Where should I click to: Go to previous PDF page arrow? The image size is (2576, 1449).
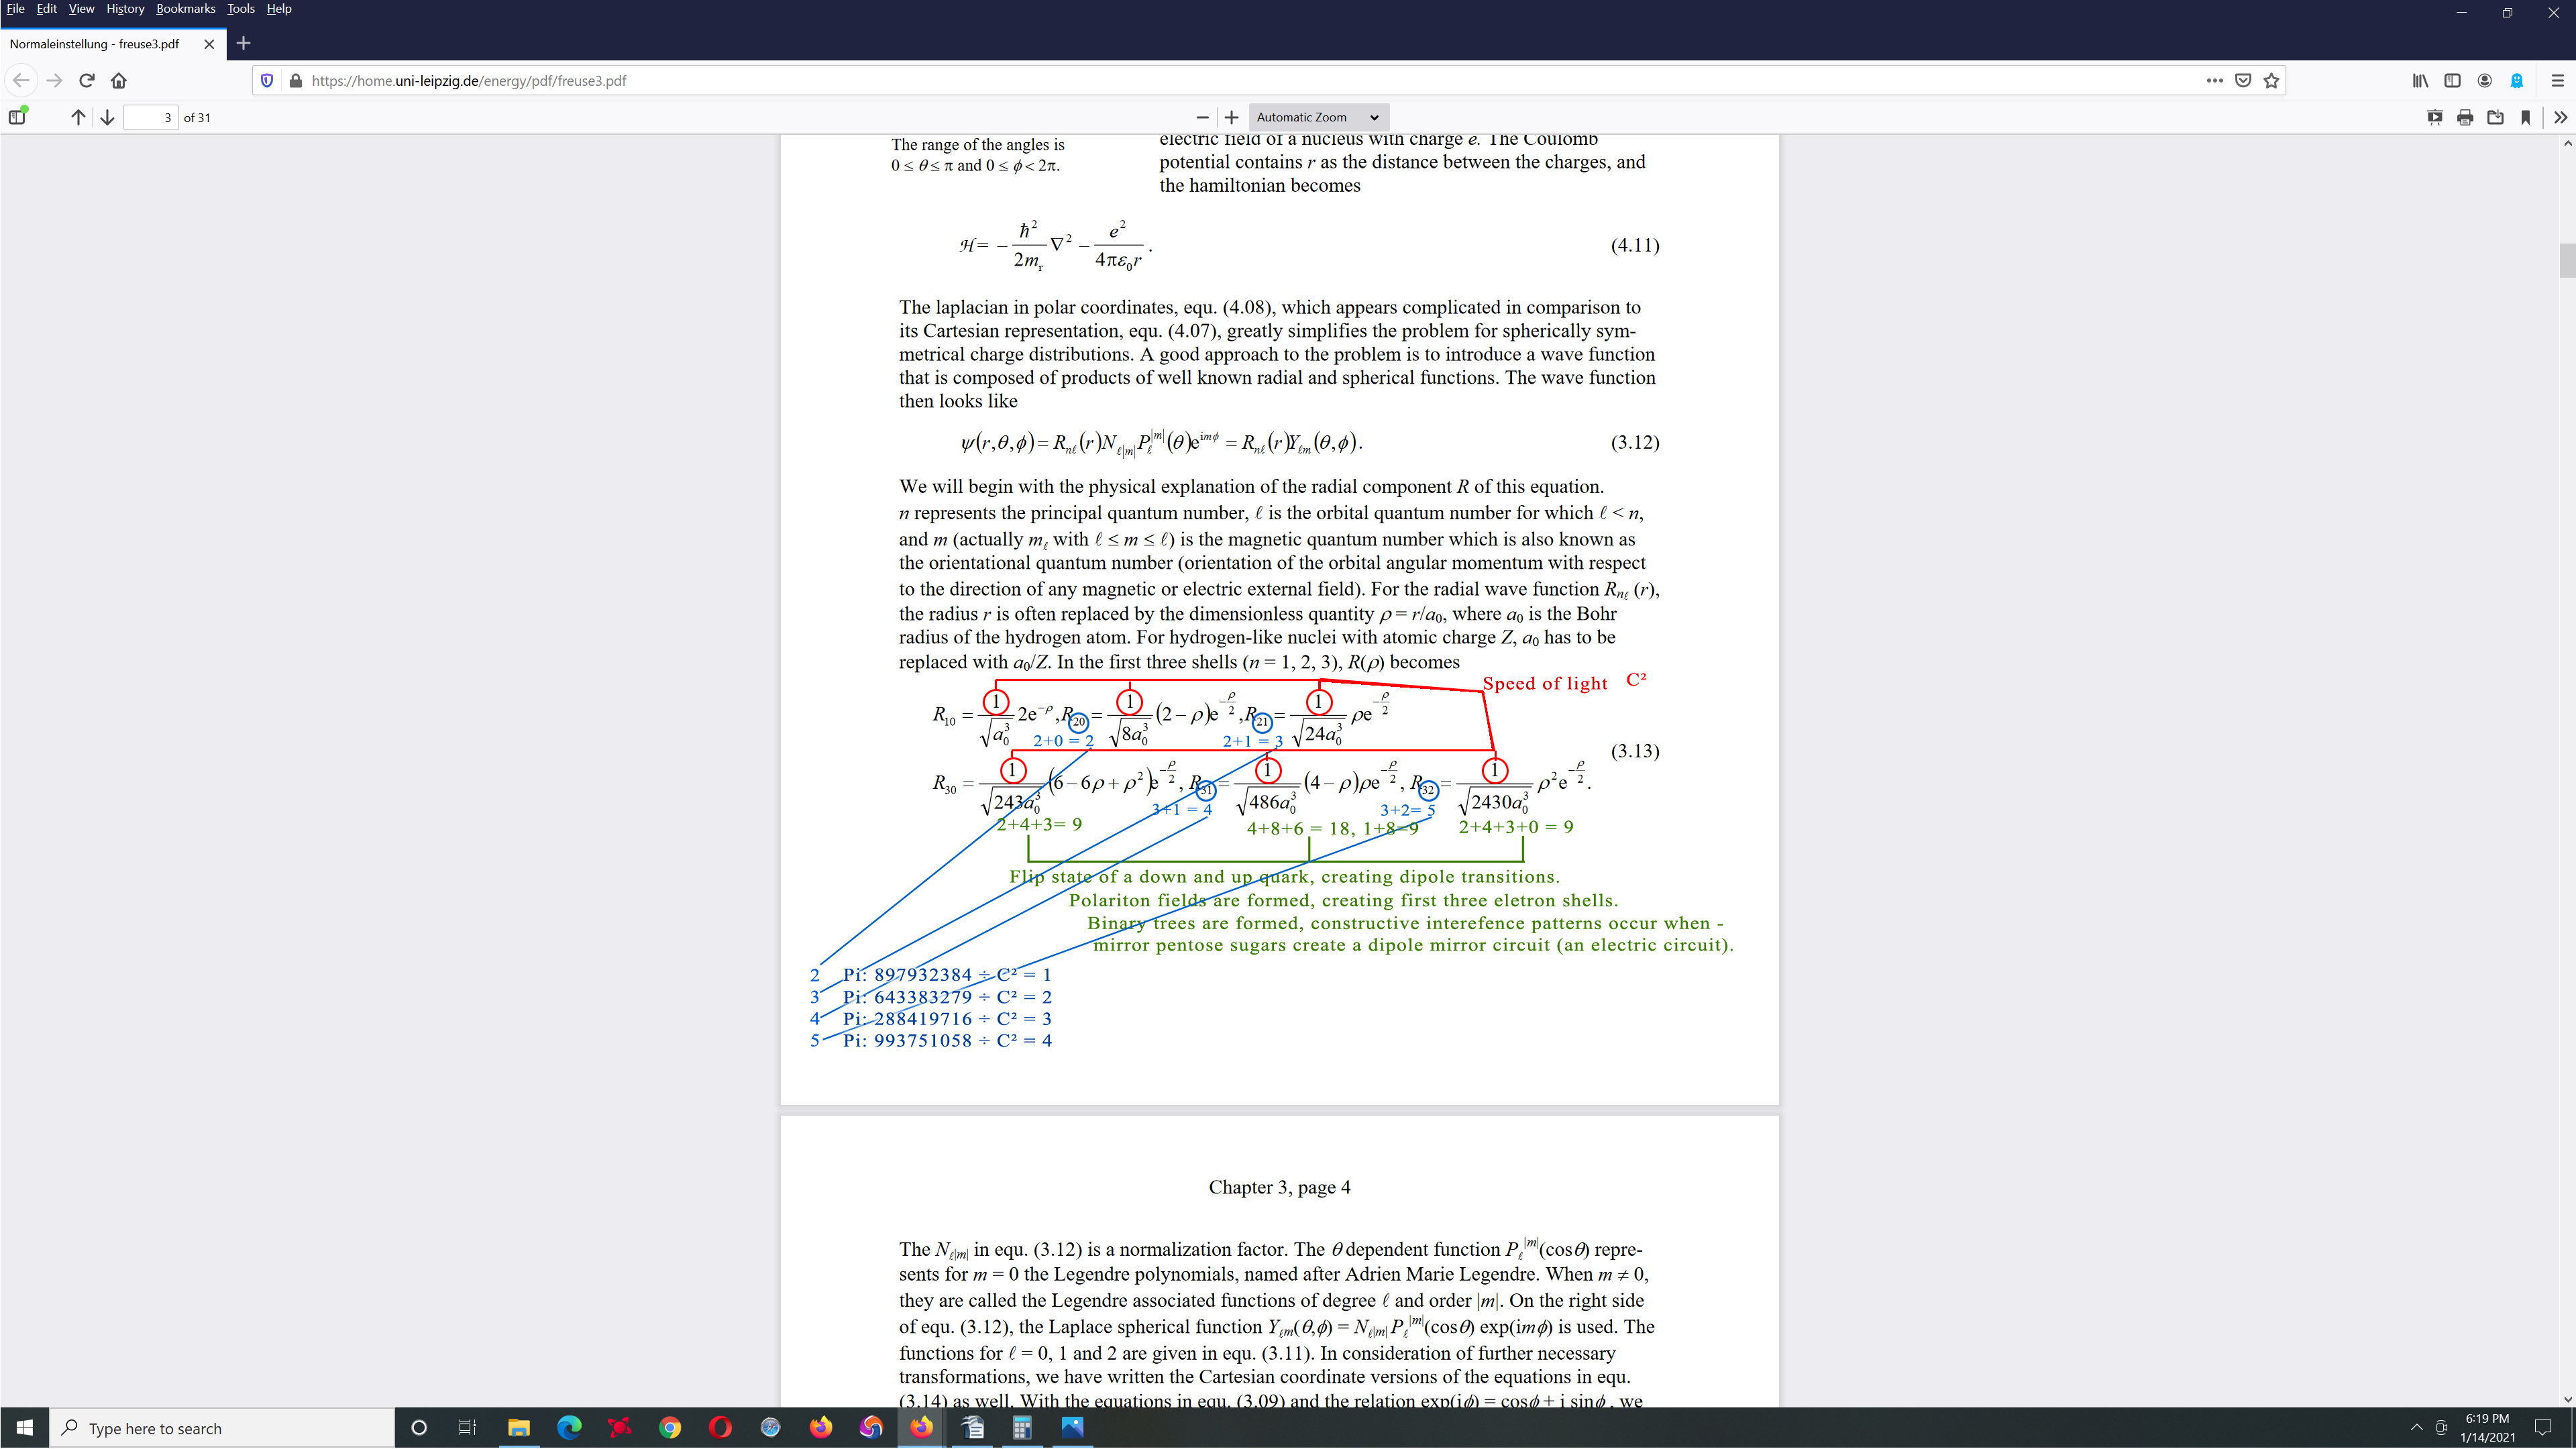[x=78, y=117]
